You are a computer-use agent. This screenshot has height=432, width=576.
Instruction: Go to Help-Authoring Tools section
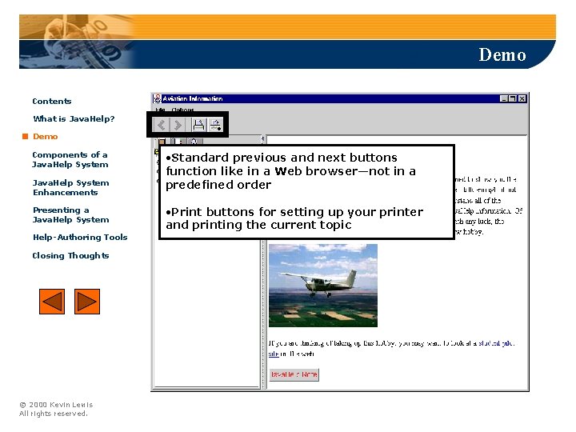coord(80,238)
